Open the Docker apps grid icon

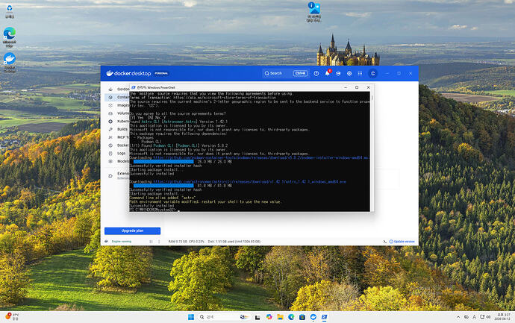point(360,74)
